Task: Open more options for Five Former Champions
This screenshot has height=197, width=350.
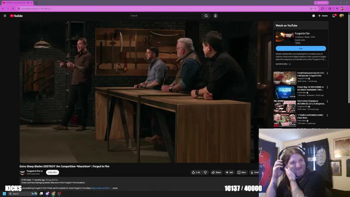Action: click(327, 101)
